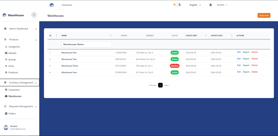This screenshot has width=278, height=136.
Task: Delete Warehouse One
Action: pos(255,52)
